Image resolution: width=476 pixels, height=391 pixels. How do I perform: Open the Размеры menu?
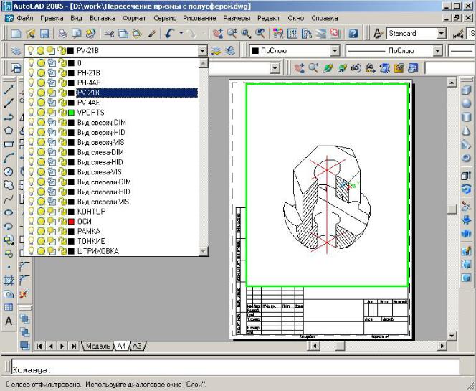coord(237,18)
